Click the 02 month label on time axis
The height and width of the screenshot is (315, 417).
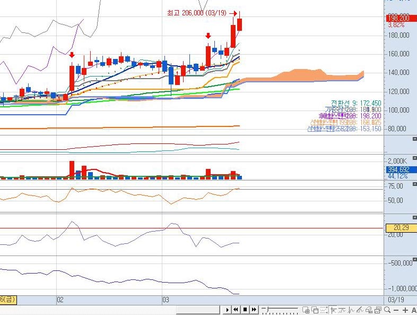[60, 300]
